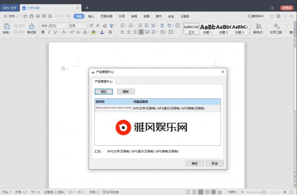The image size is (297, 195).
Task: Click the open file folder icon
Action: pos(25,16)
